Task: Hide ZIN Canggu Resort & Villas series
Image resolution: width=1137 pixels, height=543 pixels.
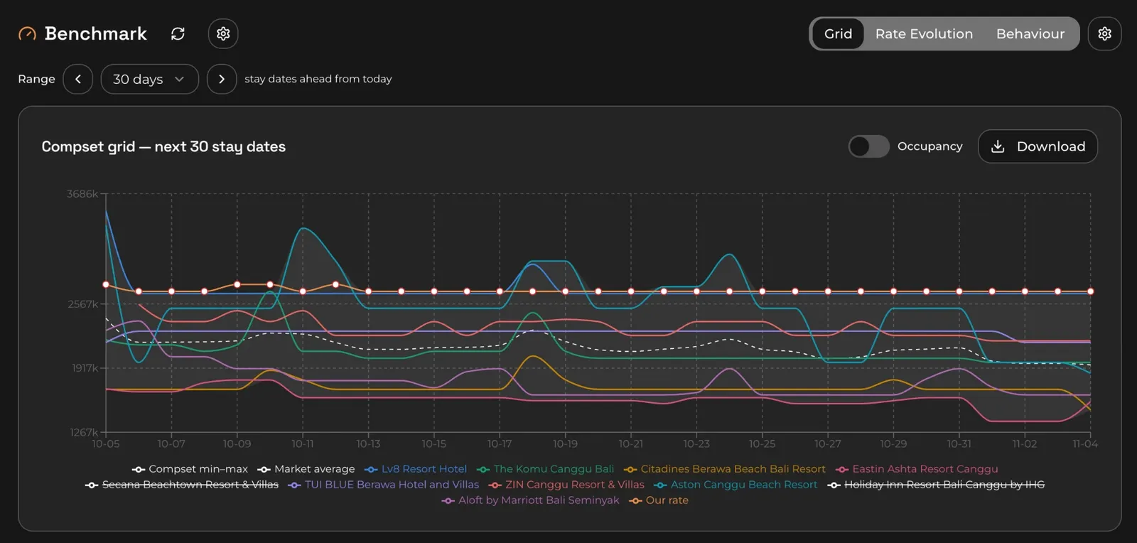Action: click(x=566, y=485)
